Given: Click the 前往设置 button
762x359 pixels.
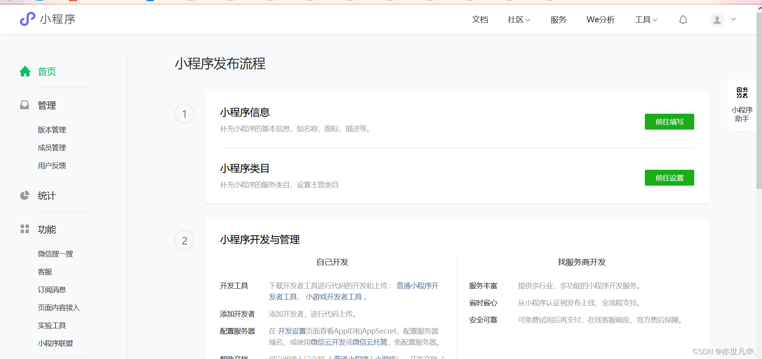Looking at the screenshot, I should click(670, 178).
